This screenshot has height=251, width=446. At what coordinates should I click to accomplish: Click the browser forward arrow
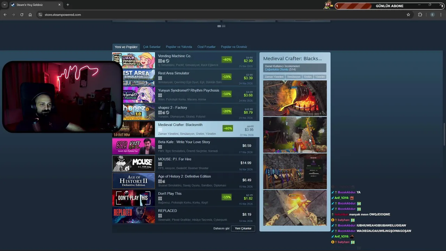coord(13,15)
